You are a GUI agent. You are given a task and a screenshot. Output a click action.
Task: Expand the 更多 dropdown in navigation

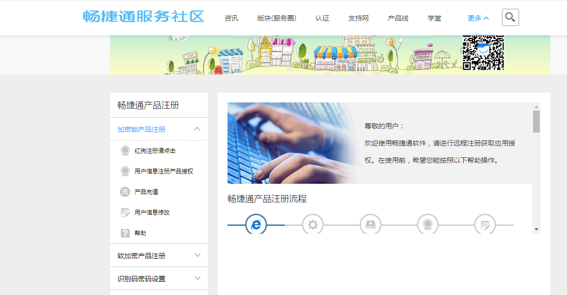(478, 18)
